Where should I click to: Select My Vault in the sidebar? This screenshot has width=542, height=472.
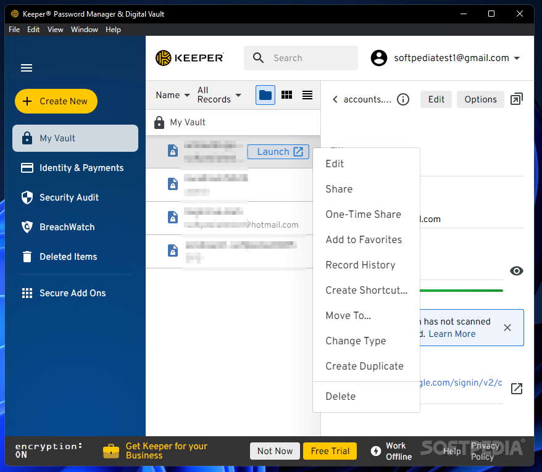click(75, 138)
